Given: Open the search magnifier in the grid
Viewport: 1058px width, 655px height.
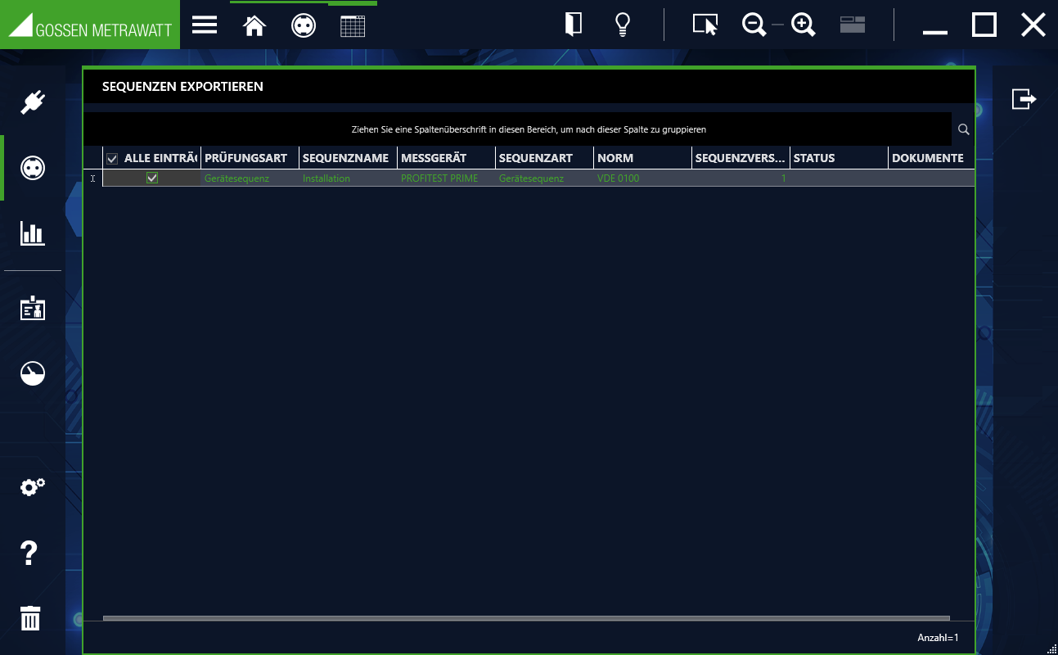Looking at the screenshot, I should pos(964,129).
